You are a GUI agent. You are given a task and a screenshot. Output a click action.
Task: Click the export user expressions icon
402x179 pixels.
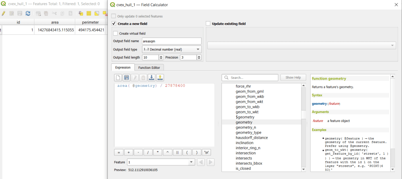[x=160, y=78]
